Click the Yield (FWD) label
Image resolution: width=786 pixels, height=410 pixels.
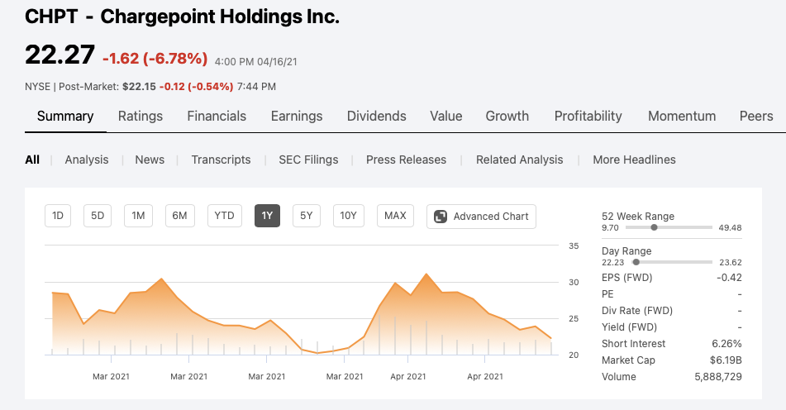click(629, 327)
